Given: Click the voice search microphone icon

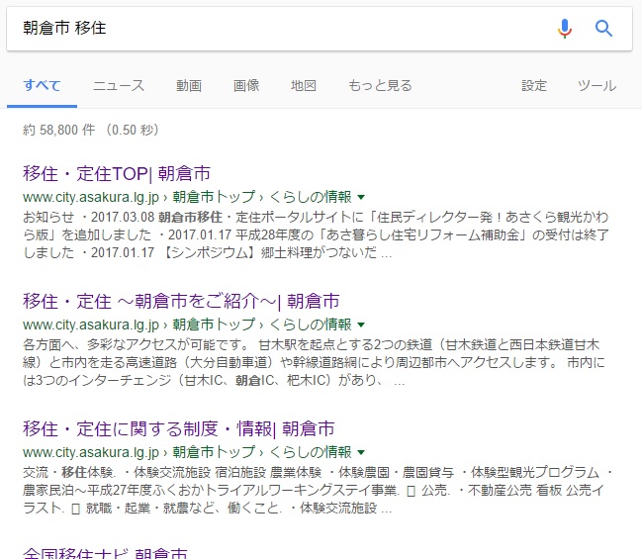Looking at the screenshot, I should (565, 29).
